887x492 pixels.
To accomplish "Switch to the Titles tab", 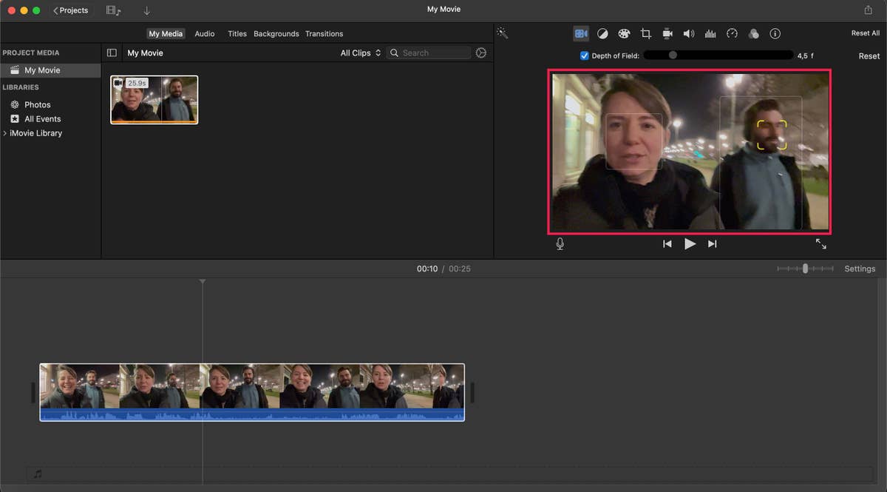I will (x=237, y=34).
